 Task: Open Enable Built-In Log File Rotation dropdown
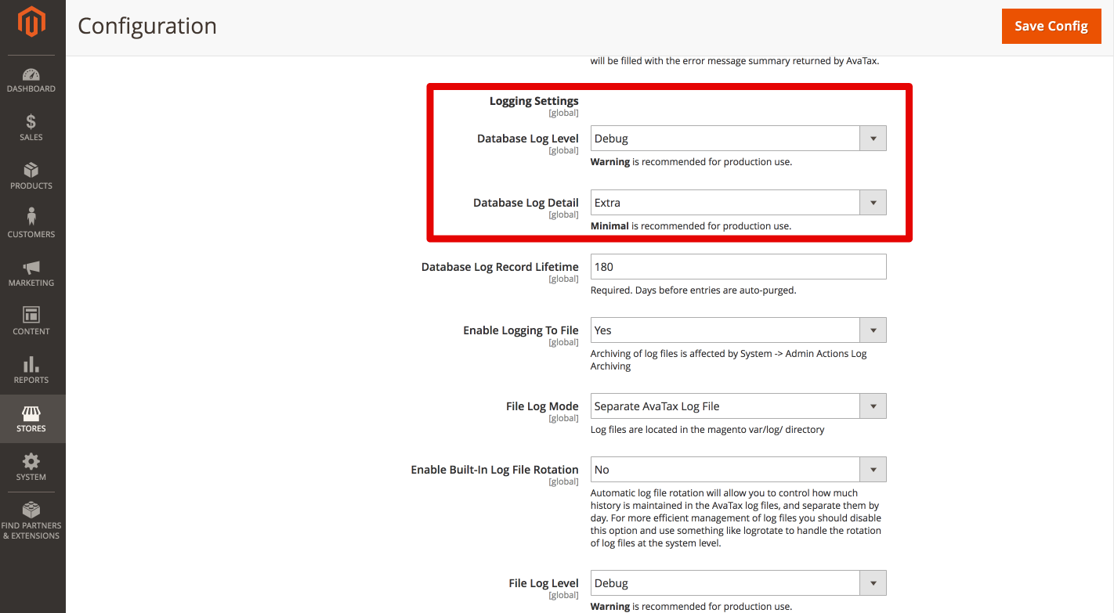(738, 470)
